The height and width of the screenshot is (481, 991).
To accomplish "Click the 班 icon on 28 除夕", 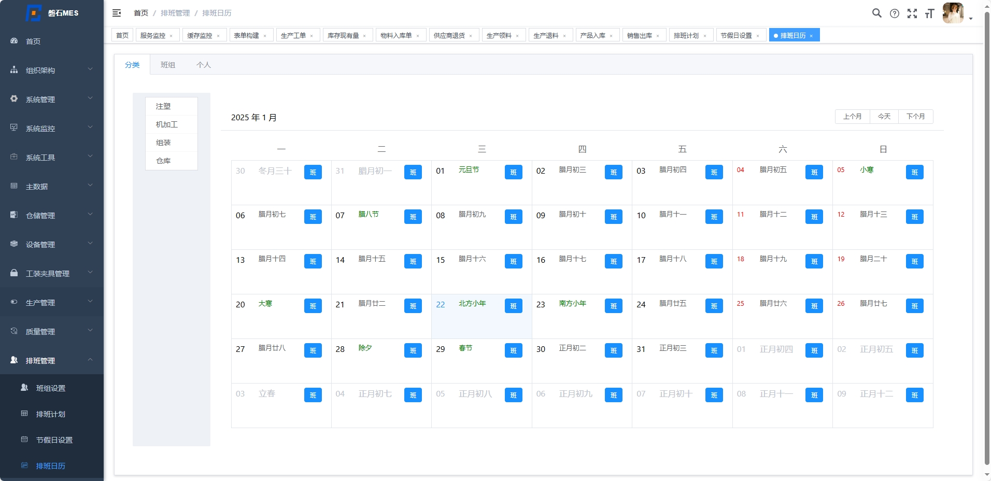I will (x=413, y=350).
